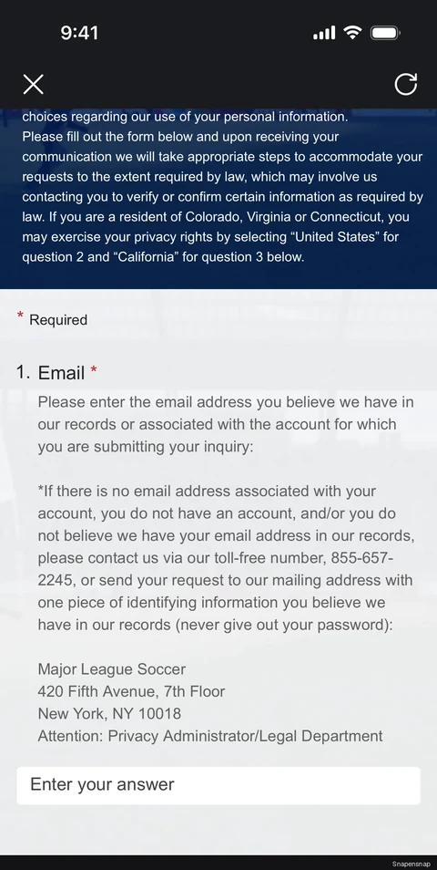
Task: Click the Snapensnap watermark
Action: [x=411, y=864]
